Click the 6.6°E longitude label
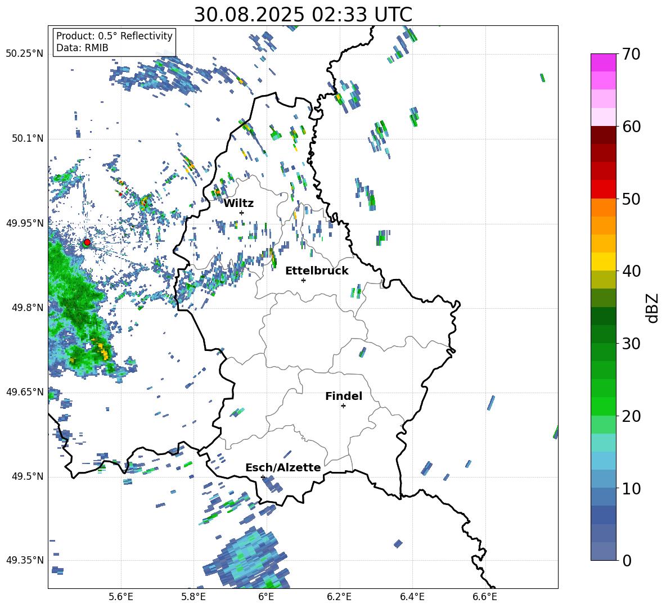666x608 pixels. tap(485, 597)
